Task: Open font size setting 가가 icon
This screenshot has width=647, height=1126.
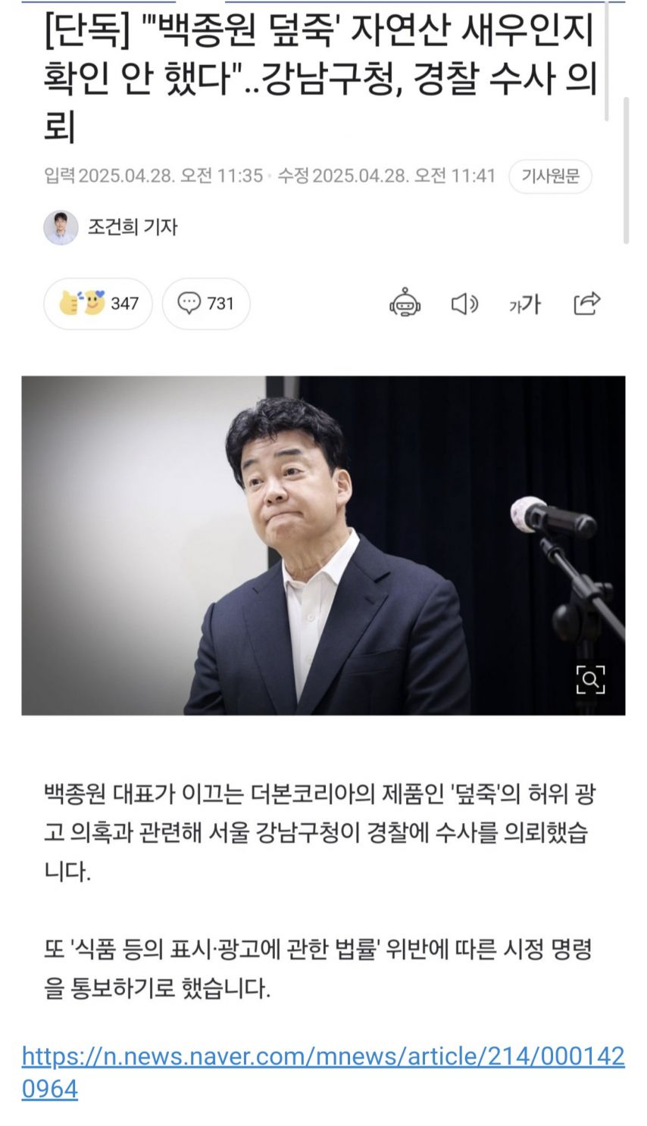Action: coord(524,304)
